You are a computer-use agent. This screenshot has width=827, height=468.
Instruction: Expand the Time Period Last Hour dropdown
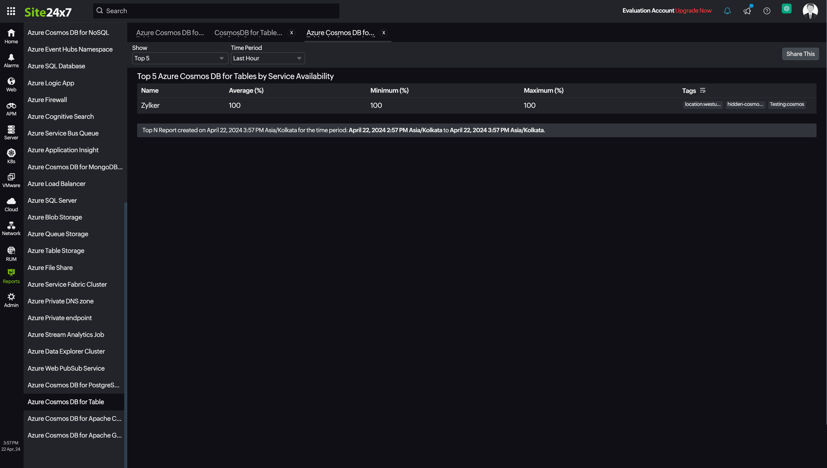pos(268,58)
